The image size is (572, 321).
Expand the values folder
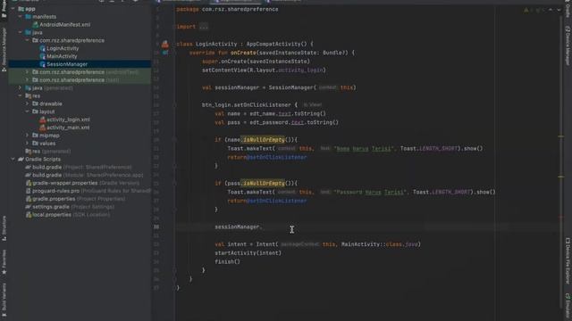(28, 144)
